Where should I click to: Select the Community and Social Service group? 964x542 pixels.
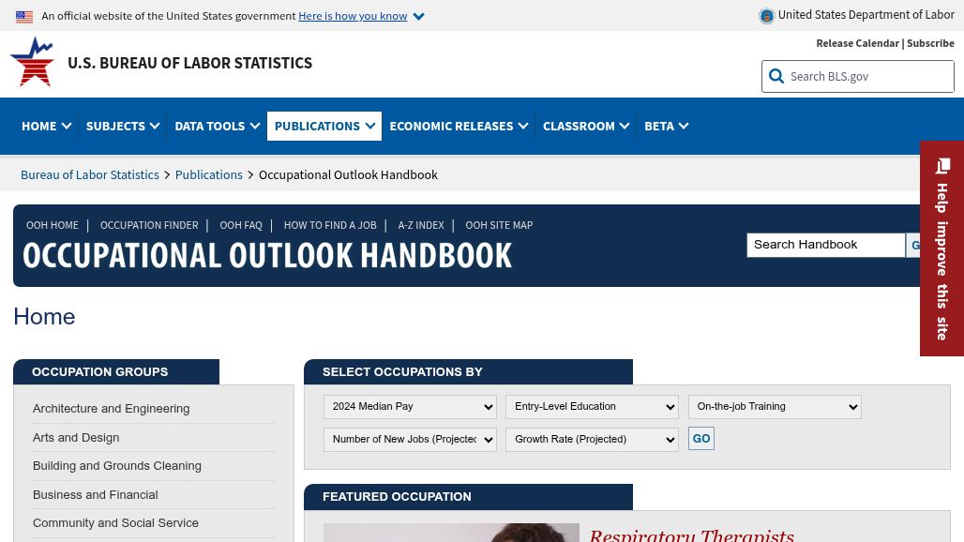click(115, 523)
